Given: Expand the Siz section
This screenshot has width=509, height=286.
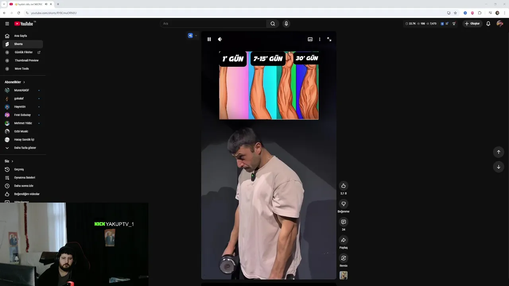Looking at the screenshot, I should pos(9,161).
